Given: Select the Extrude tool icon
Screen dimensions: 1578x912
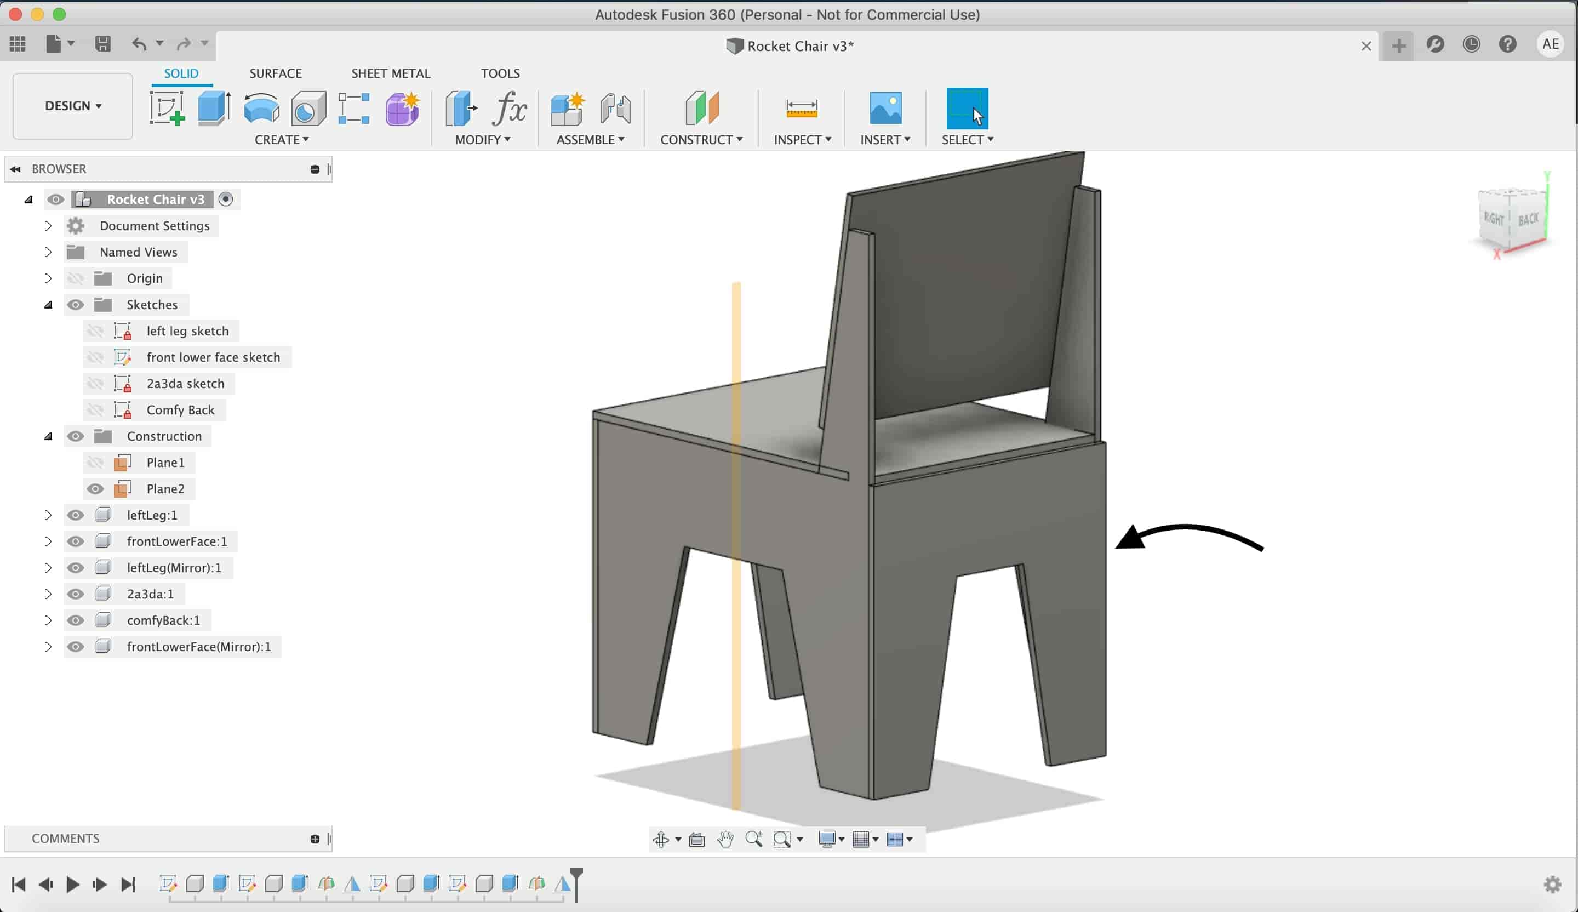Looking at the screenshot, I should (214, 109).
